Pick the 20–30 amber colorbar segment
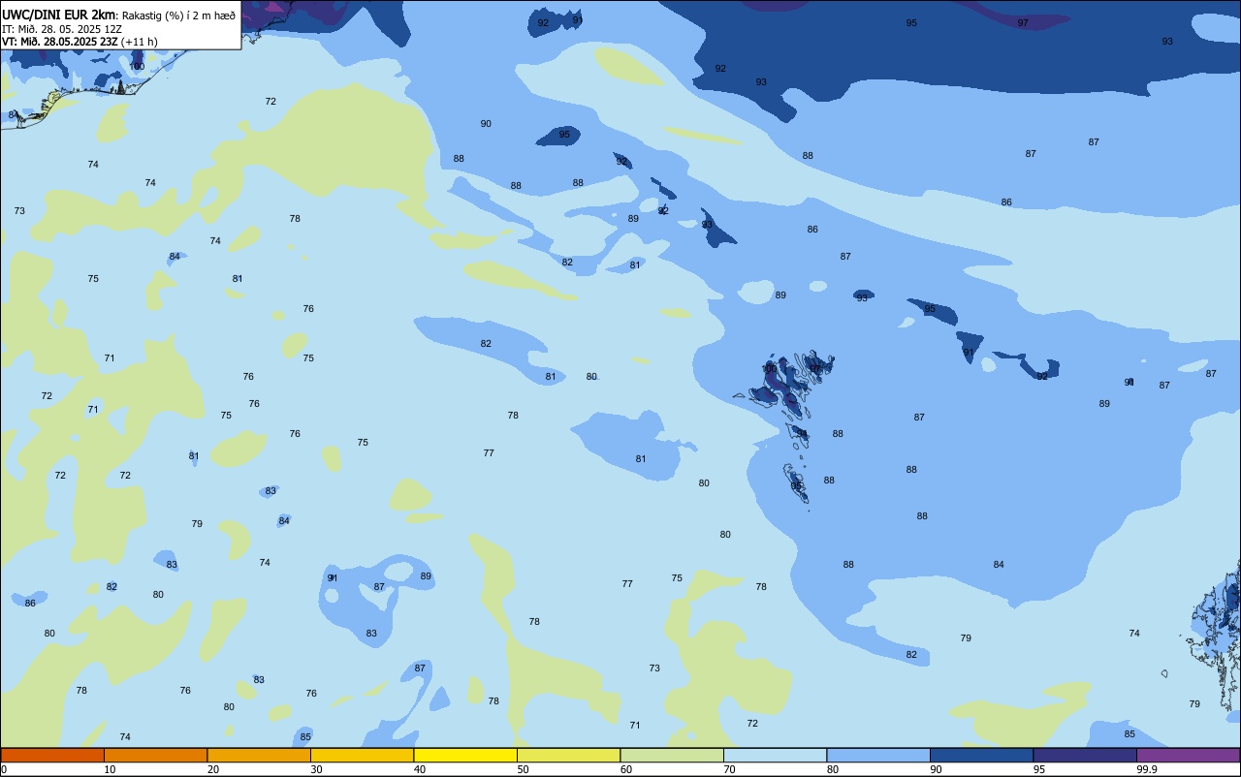Image resolution: width=1241 pixels, height=777 pixels. [259, 755]
